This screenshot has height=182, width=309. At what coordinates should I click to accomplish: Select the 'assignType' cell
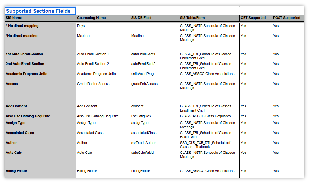tap(155, 125)
